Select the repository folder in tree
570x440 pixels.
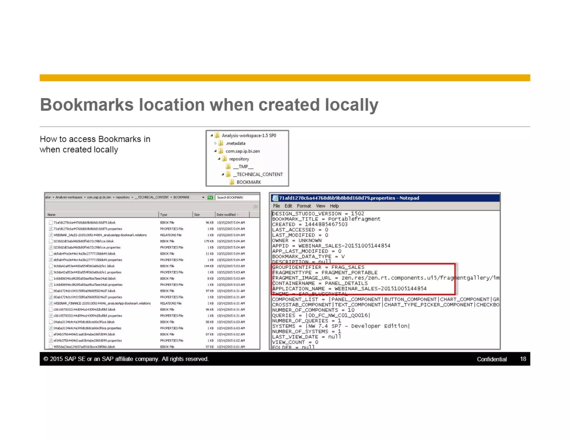pos(239,159)
